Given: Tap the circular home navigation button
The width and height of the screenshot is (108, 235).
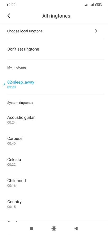Looking at the screenshot, I should 54,228.
